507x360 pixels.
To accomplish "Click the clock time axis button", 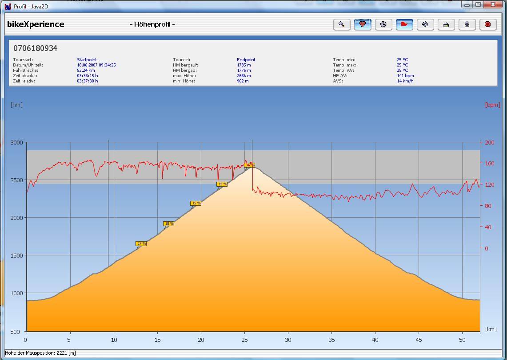I will click(x=383, y=24).
